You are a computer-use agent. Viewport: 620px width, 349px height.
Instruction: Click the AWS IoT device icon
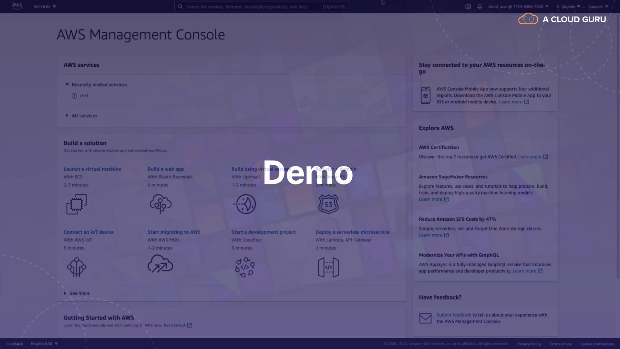pos(77,267)
